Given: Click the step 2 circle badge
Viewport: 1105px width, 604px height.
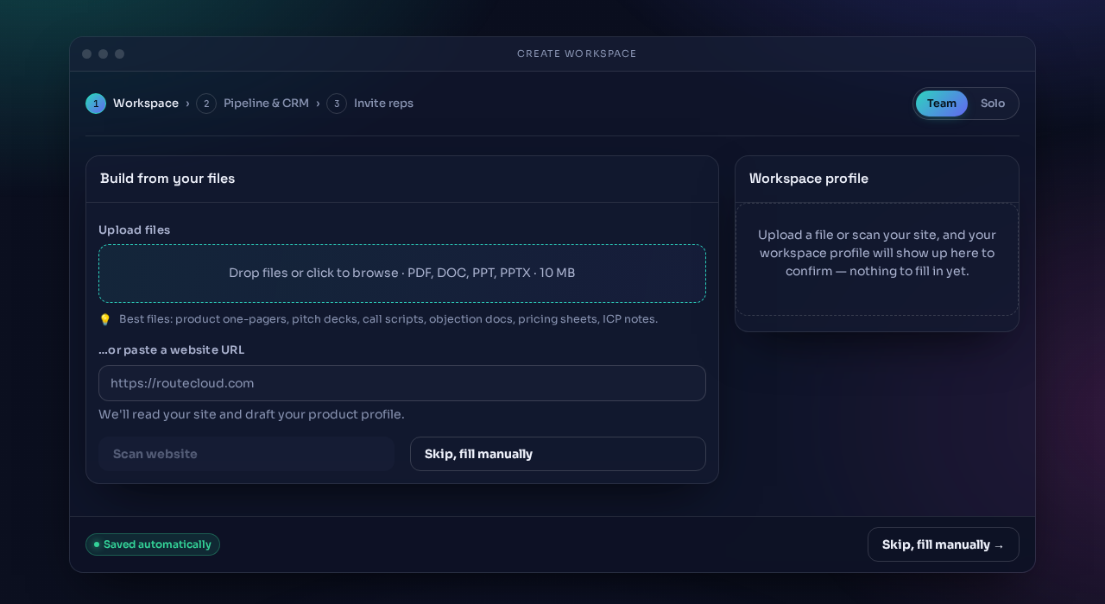Looking at the screenshot, I should (206, 104).
